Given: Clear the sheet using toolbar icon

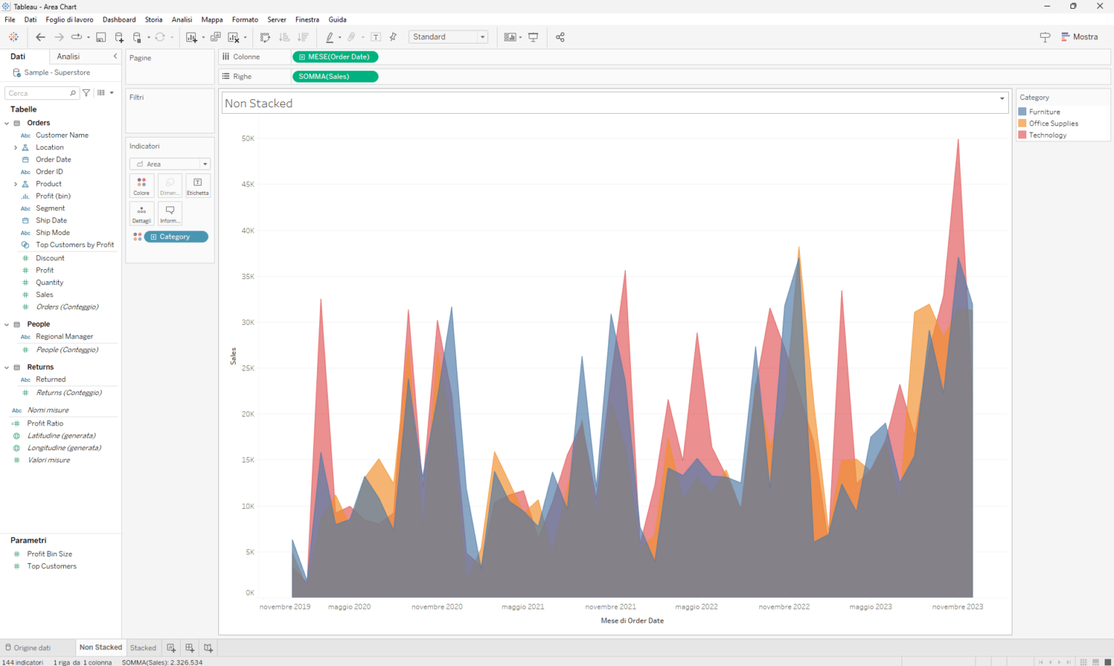Looking at the screenshot, I should click(234, 37).
